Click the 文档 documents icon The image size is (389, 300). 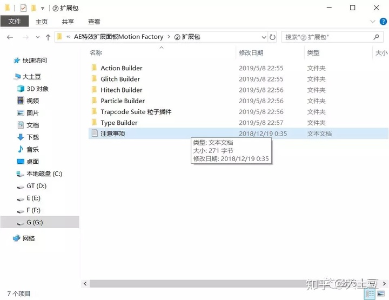point(21,125)
